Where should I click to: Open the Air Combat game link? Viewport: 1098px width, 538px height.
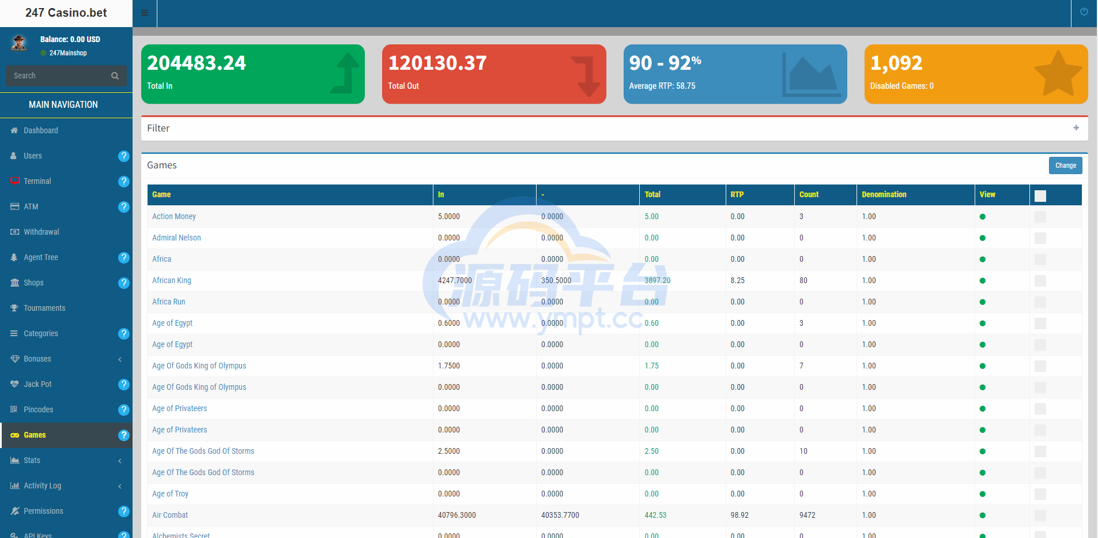coord(169,515)
